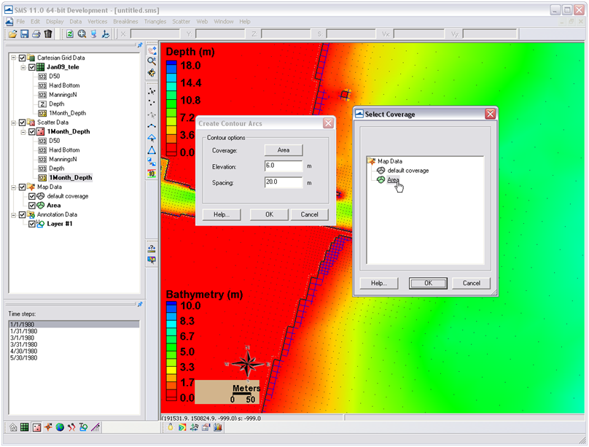Collapse the Scatter Data node
589x447 pixels.
14,123
